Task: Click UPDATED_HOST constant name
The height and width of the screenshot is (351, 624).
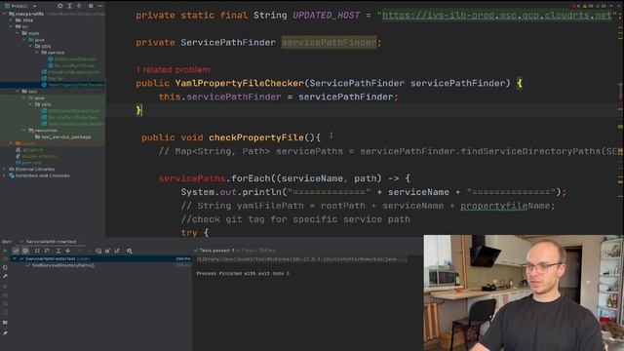Action: pos(327,16)
